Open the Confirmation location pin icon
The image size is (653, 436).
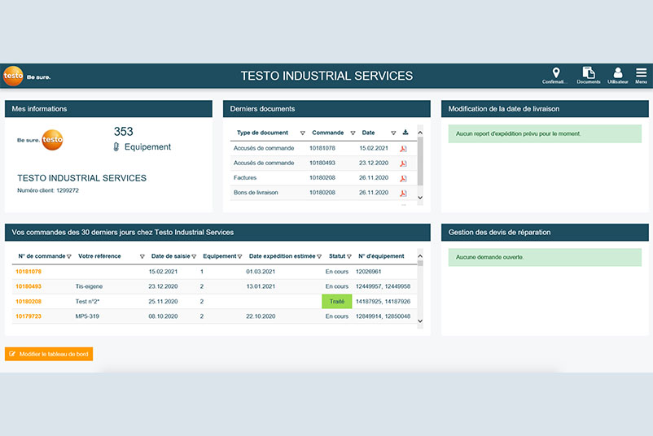[555, 73]
